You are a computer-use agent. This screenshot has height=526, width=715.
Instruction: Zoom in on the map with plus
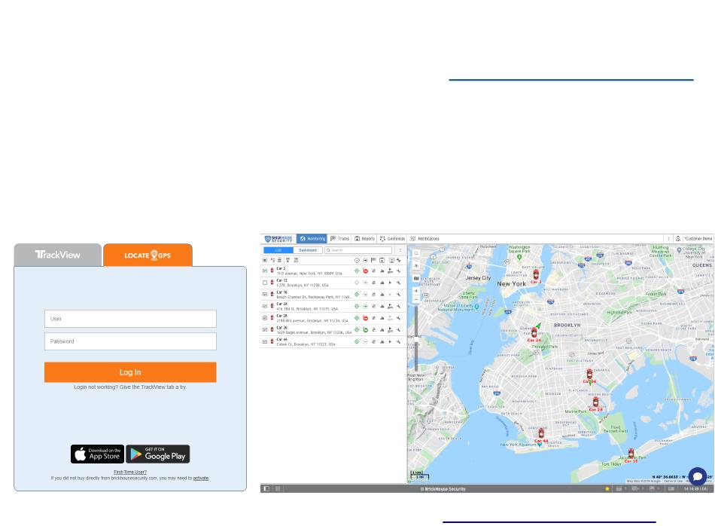click(x=416, y=290)
